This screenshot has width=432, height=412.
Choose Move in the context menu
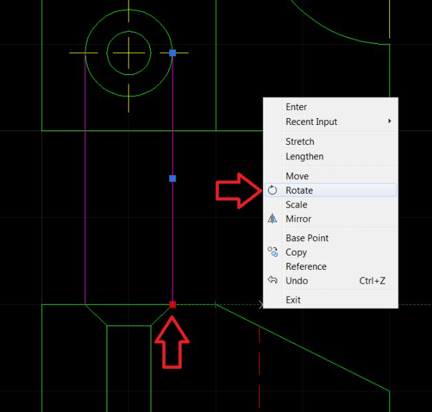click(x=330, y=176)
